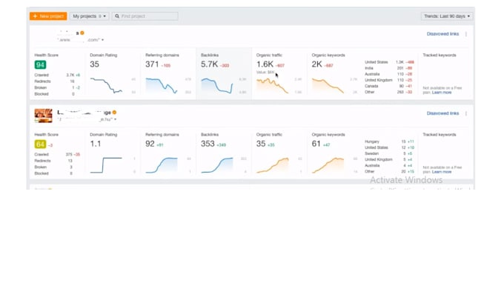Click Learn more in first project's Tracked keywords

pyautogui.click(x=442, y=93)
